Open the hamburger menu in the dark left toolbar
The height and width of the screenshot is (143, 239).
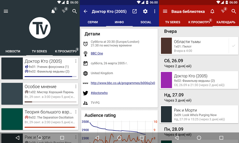click(x=6, y=11)
